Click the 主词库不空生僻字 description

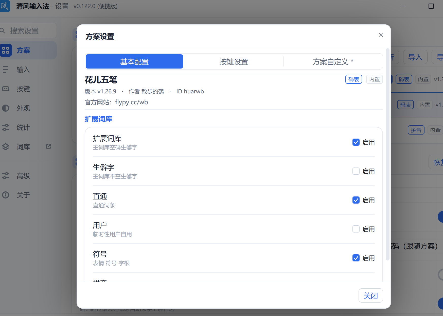115,176
